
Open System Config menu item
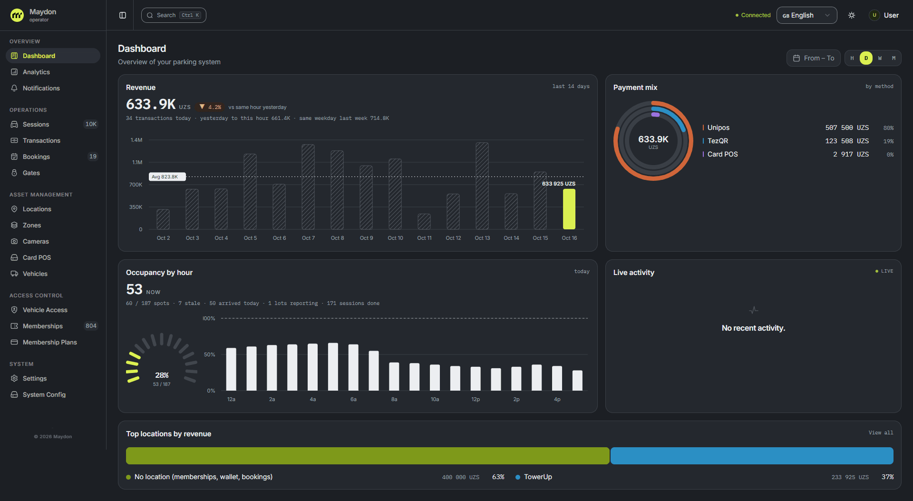[53, 394]
